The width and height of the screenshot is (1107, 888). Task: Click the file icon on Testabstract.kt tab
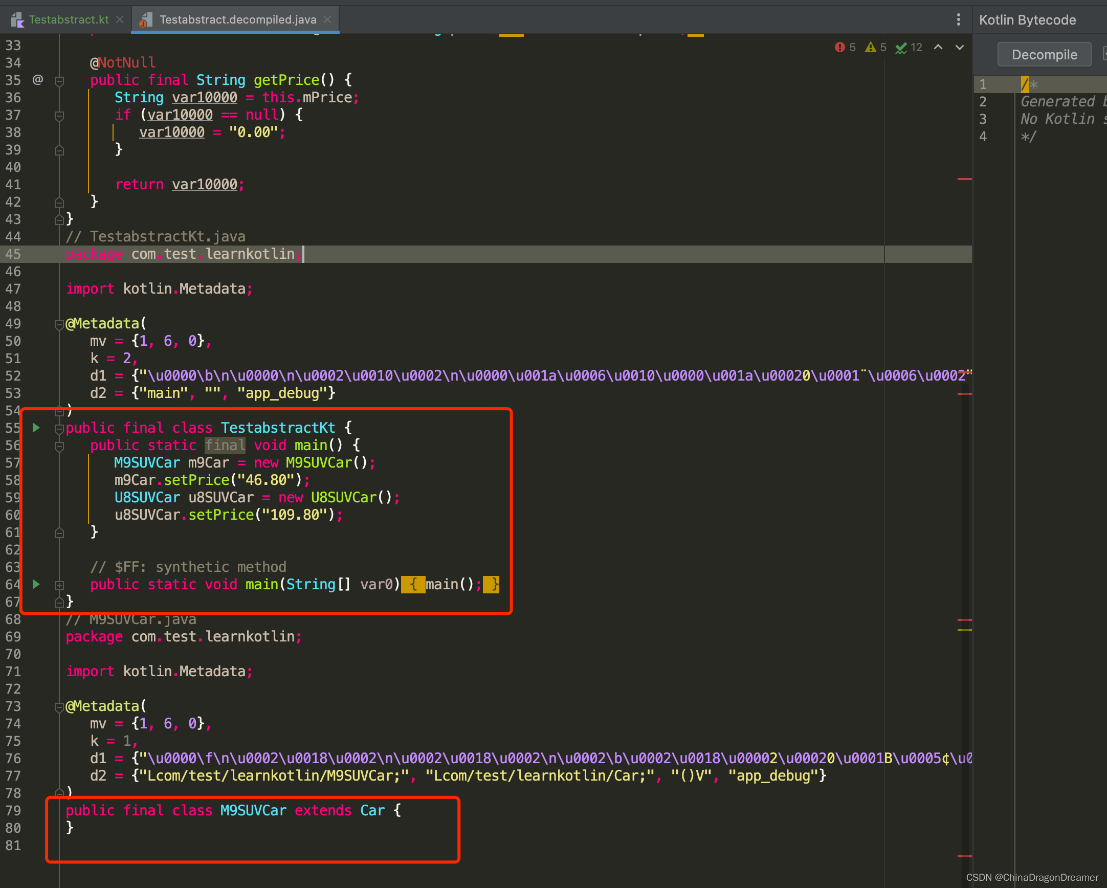(x=17, y=20)
